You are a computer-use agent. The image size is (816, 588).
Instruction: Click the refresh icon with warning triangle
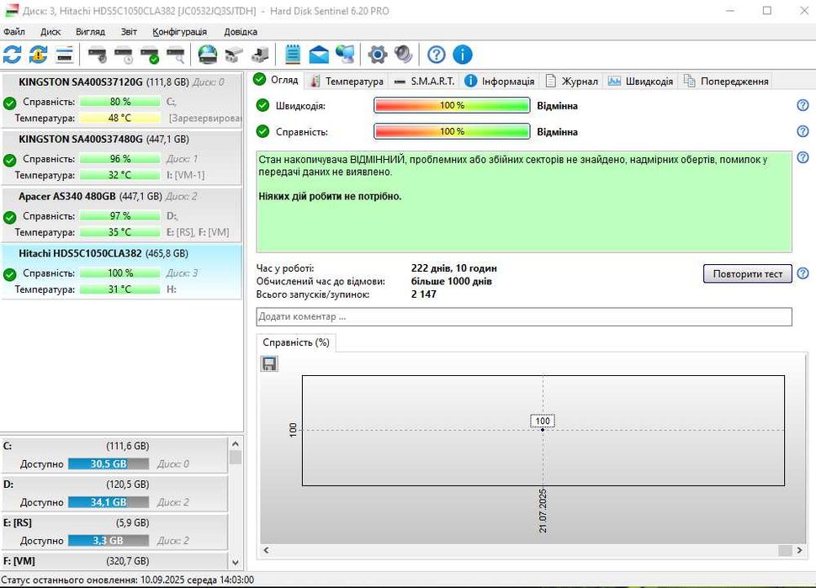click(x=38, y=54)
